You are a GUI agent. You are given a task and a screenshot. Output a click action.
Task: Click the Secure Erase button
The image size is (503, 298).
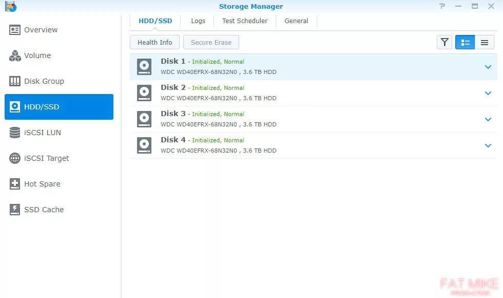[211, 42]
